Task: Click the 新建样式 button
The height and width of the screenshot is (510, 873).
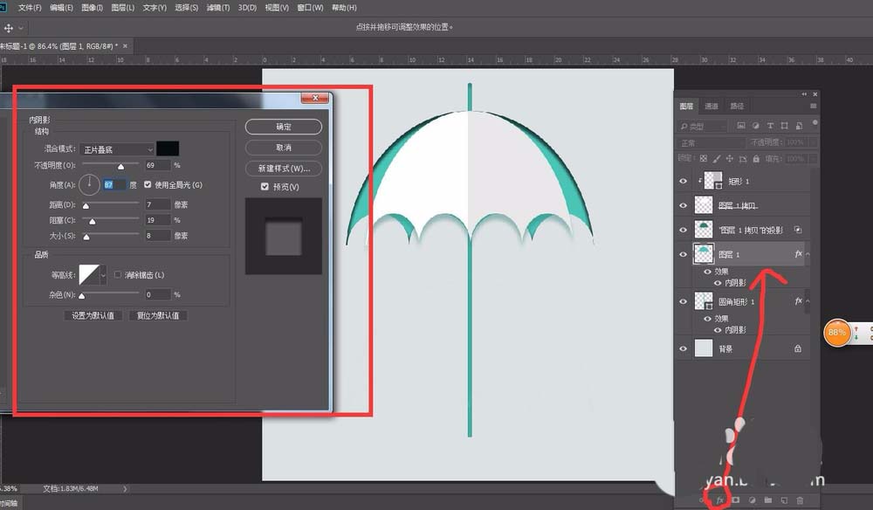Action: point(283,169)
